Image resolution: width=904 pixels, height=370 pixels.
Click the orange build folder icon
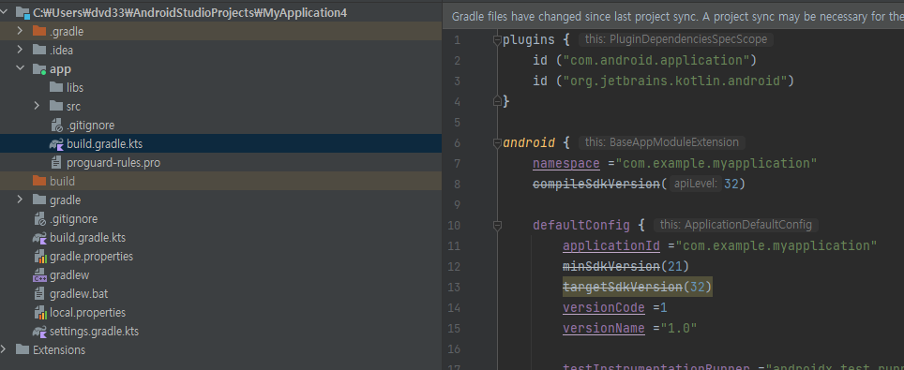click(39, 181)
